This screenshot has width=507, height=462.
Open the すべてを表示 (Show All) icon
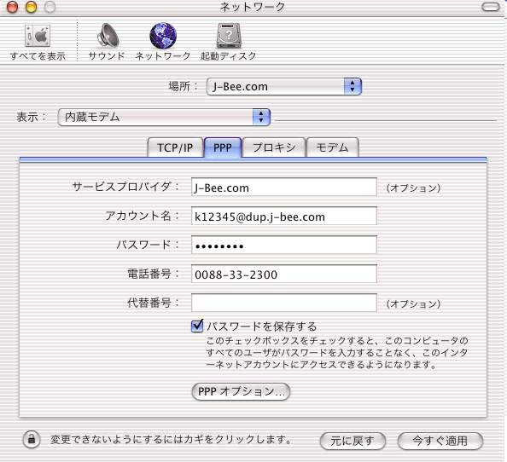tap(38, 36)
